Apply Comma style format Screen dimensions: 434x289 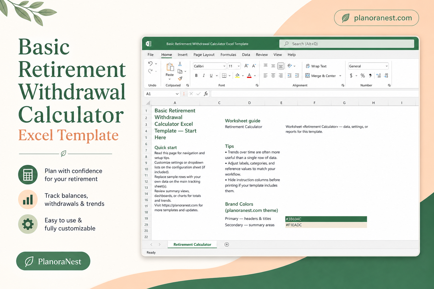[x=370, y=75]
